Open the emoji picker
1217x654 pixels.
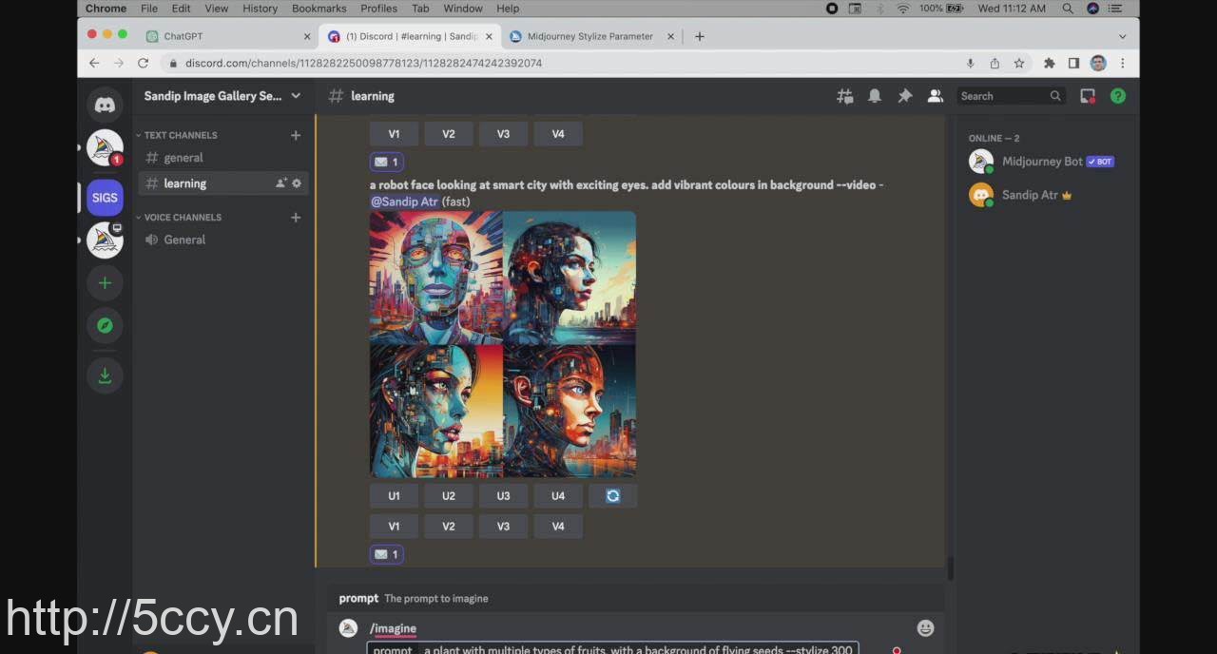[925, 627]
